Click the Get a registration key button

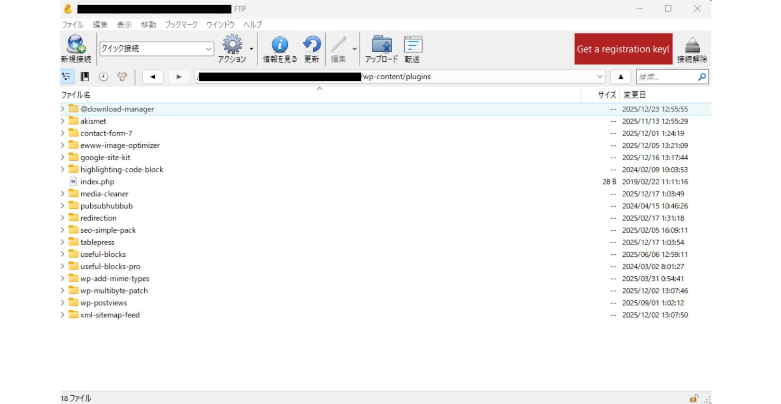[x=623, y=49]
